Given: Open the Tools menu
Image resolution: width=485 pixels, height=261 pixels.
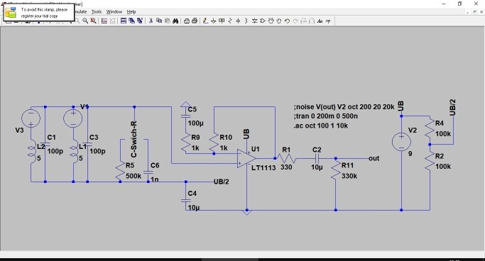Looking at the screenshot, I should point(96,12).
